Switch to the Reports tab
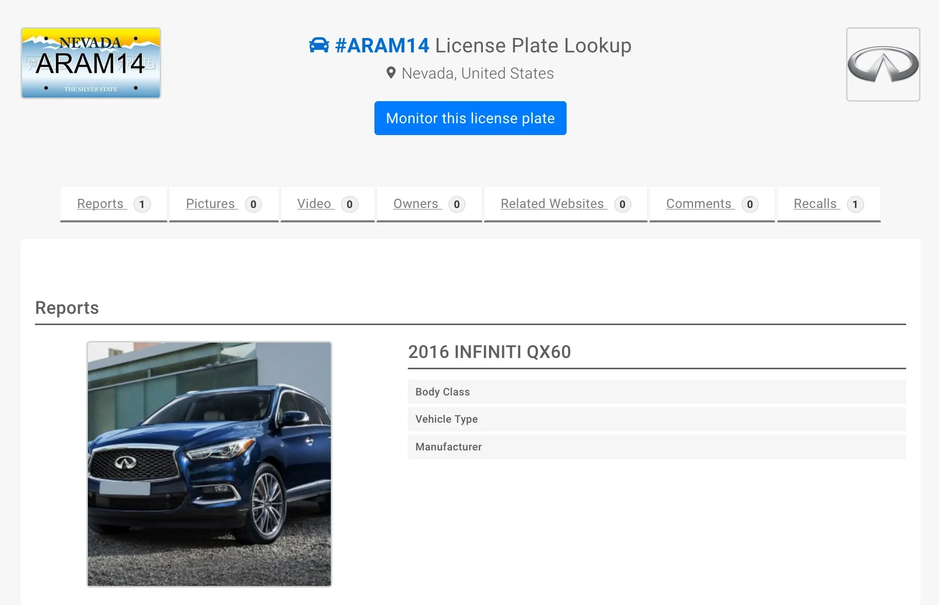939x605 pixels. (114, 204)
